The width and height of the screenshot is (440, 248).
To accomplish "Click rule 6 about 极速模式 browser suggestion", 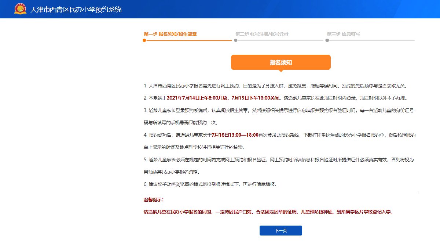I will click(210, 184).
